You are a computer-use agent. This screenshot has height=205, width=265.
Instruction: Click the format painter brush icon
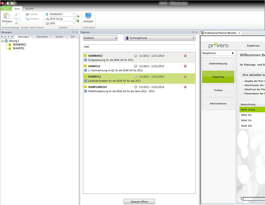pyautogui.click(x=16, y=23)
